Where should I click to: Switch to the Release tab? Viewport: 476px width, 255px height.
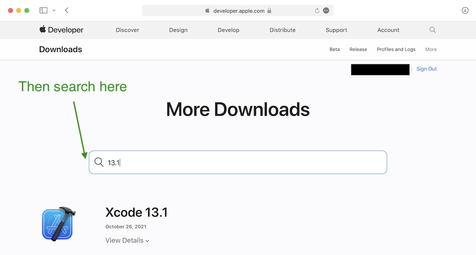tap(358, 49)
